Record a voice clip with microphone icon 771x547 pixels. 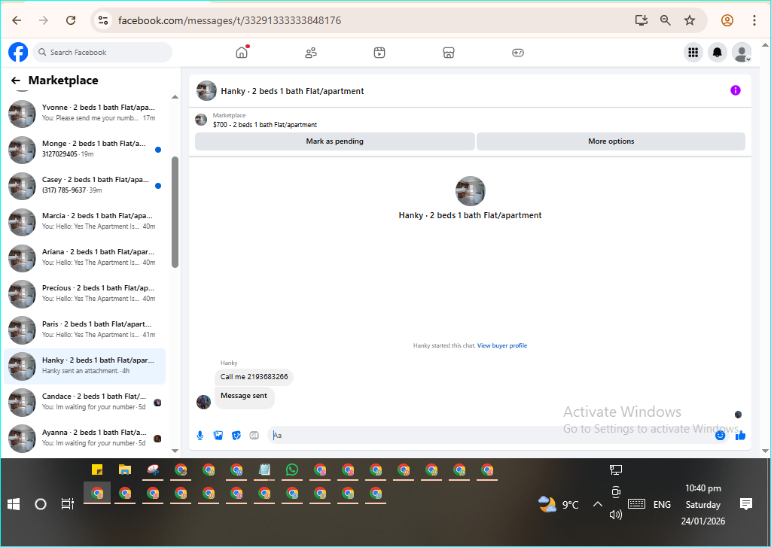[200, 436]
